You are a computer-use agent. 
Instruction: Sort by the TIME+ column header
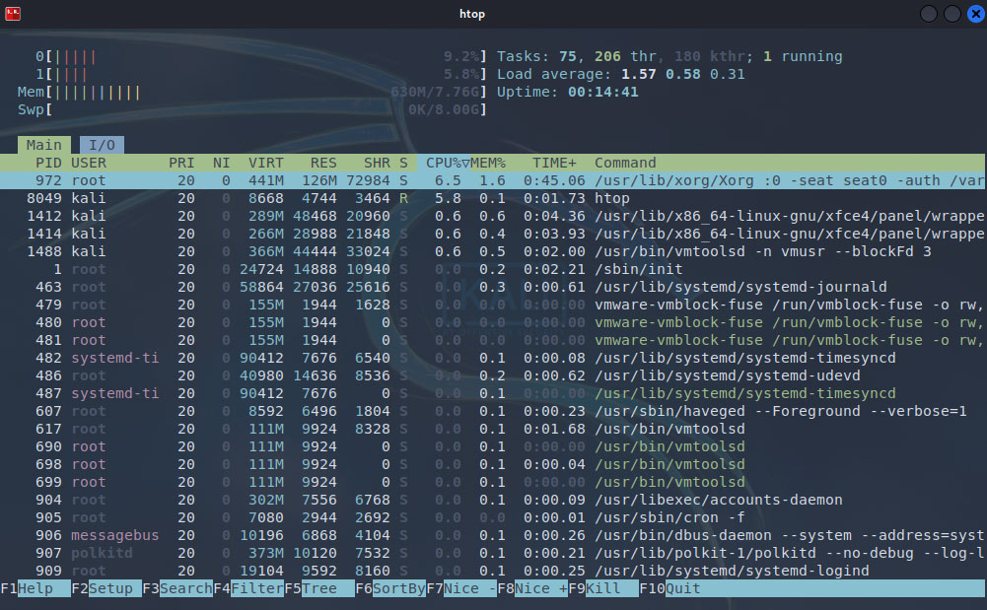[553, 162]
